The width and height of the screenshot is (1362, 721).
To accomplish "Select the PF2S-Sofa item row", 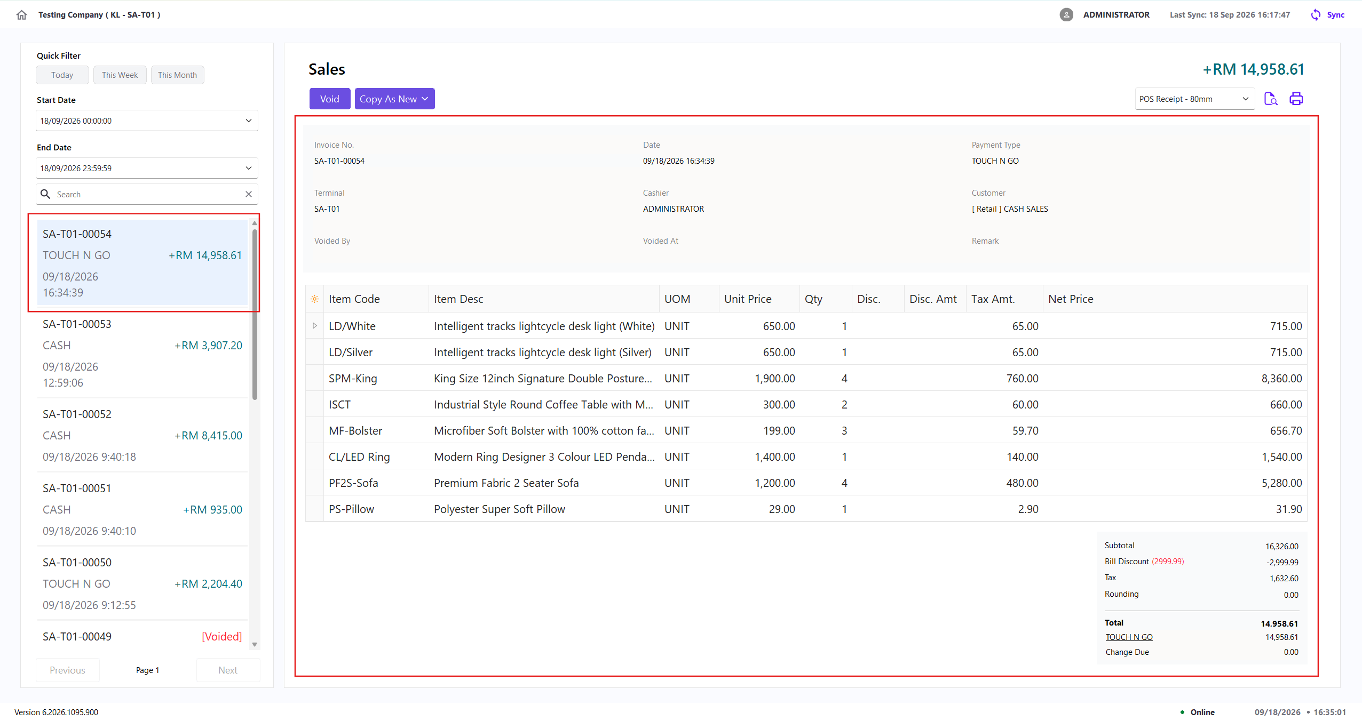I will coord(806,483).
